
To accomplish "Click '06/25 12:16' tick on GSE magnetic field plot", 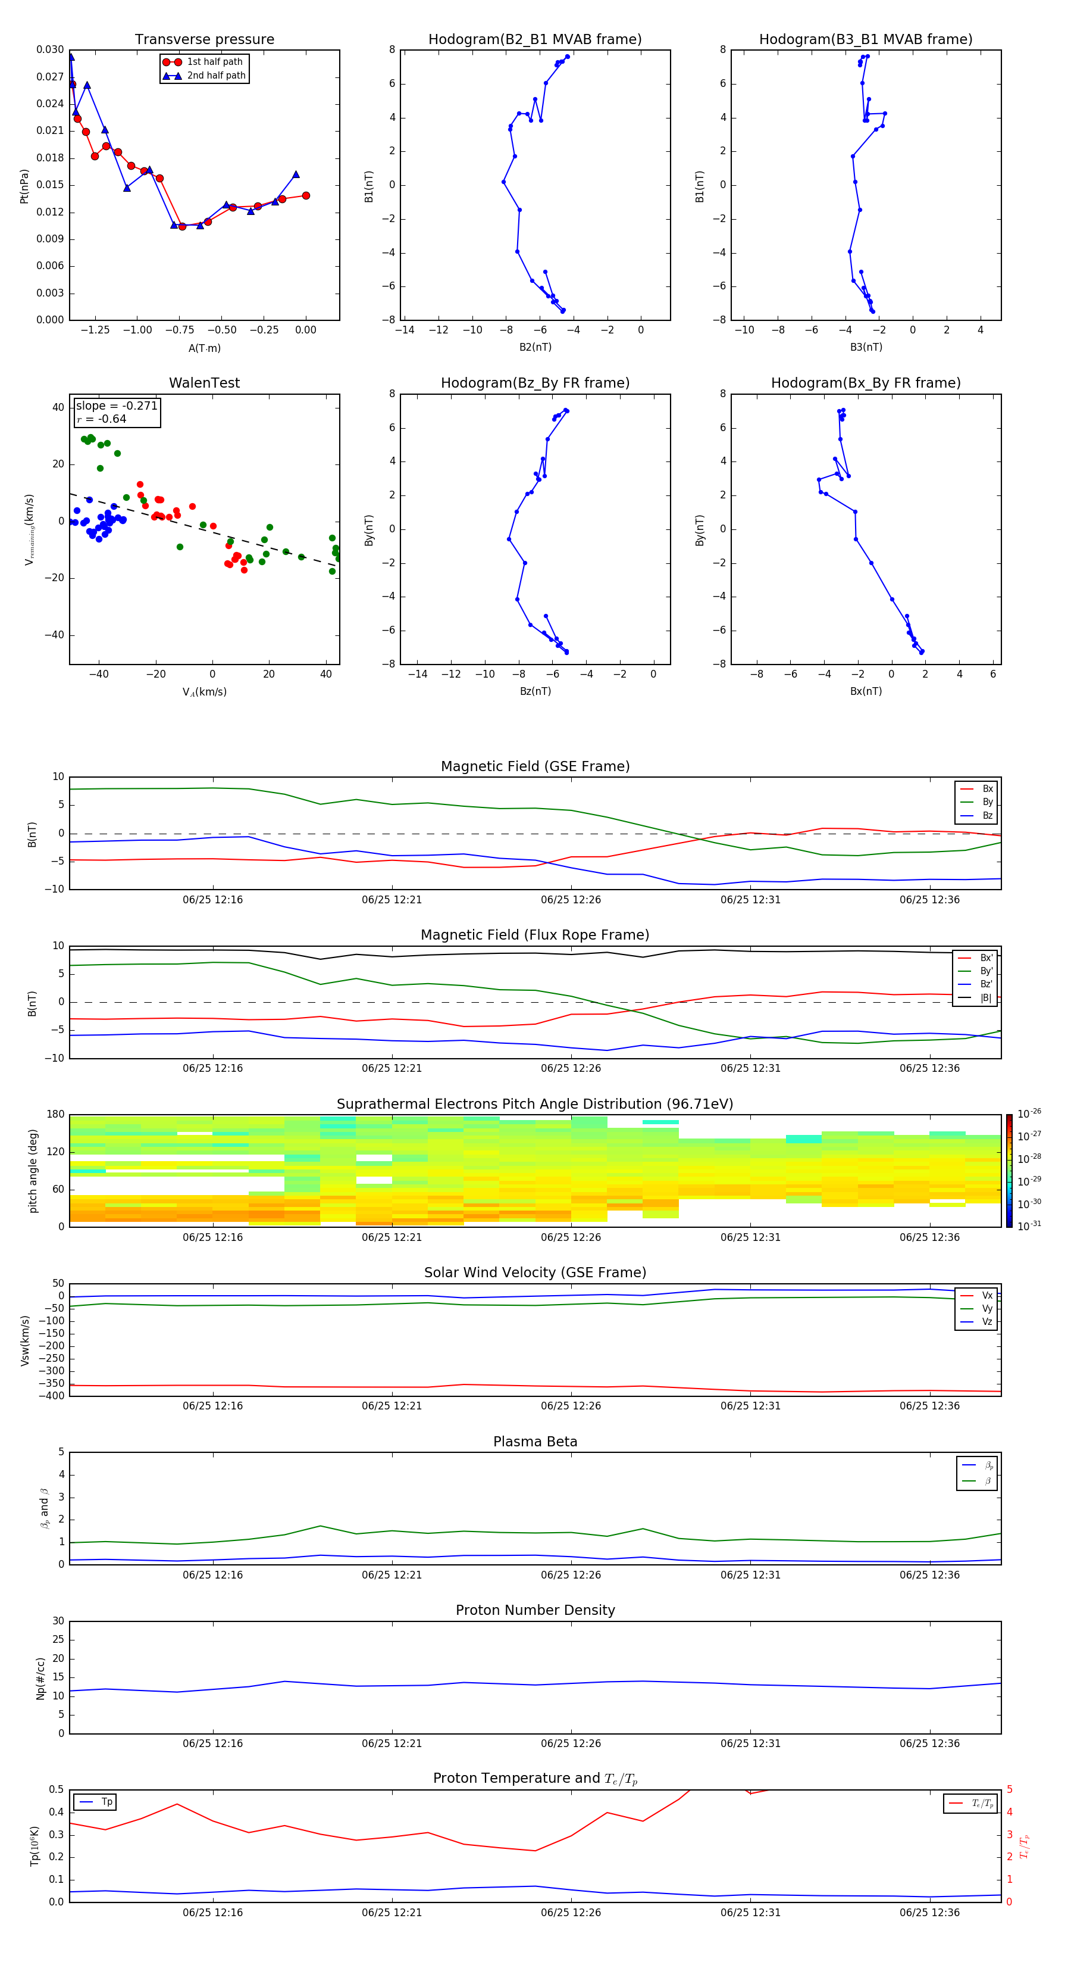I will 212,900.
